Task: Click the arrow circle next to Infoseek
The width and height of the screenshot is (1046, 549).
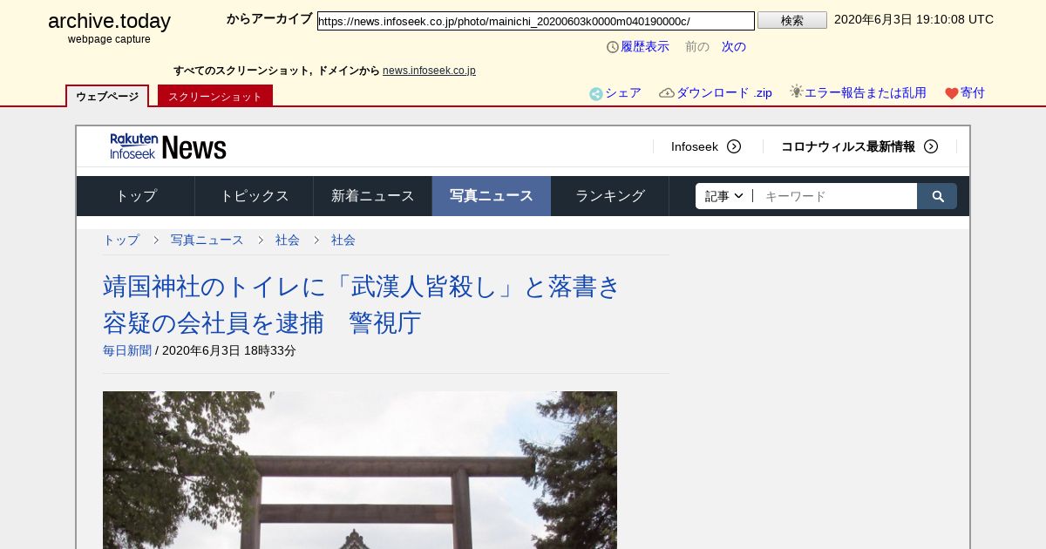Action: point(734,146)
